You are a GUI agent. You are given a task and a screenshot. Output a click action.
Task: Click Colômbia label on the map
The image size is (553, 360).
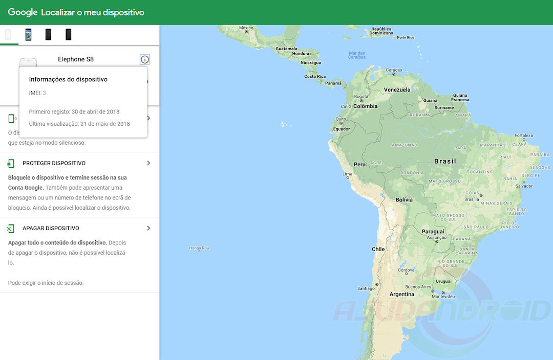[x=366, y=106]
